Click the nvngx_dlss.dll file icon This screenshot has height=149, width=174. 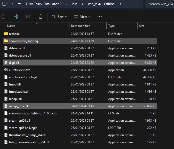click(x=6, y=106)
